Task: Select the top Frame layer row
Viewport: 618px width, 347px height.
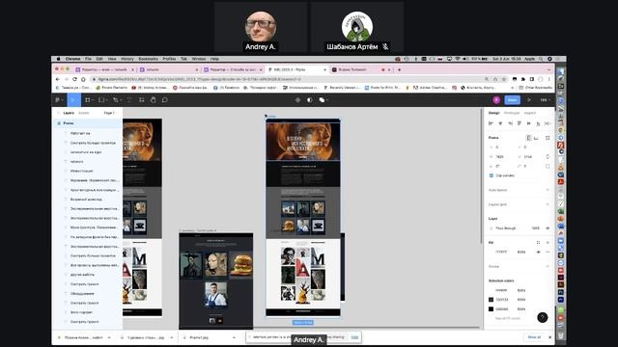Action: tap(87, 123)
